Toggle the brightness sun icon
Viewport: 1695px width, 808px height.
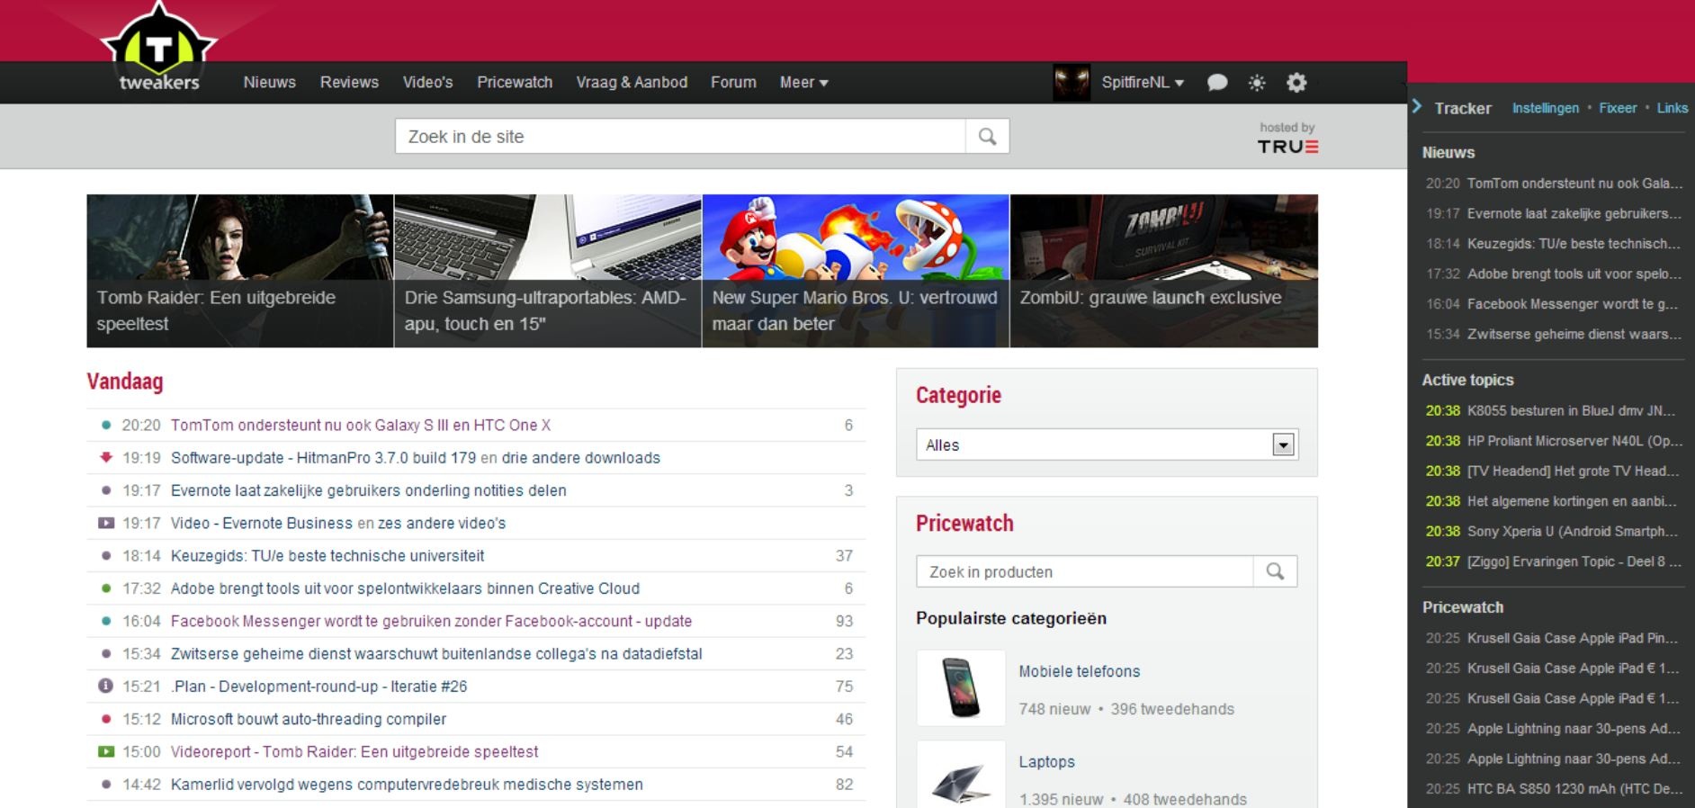tap(1257, 83)
